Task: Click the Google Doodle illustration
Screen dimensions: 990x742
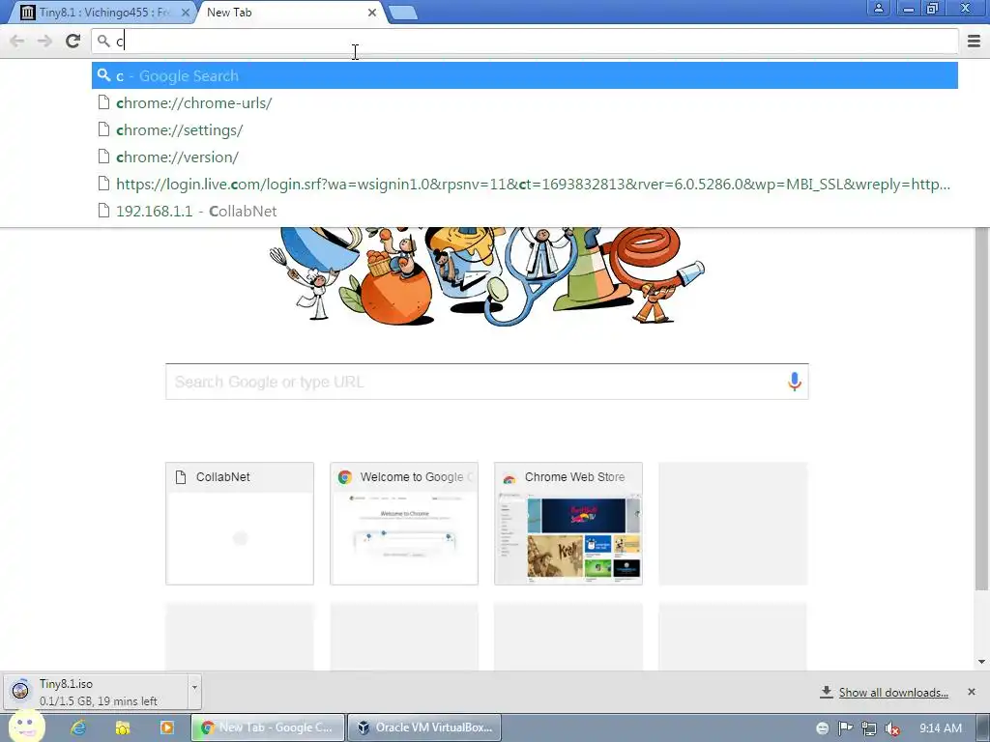Action: pyautogui.click(x=486, y=275)
